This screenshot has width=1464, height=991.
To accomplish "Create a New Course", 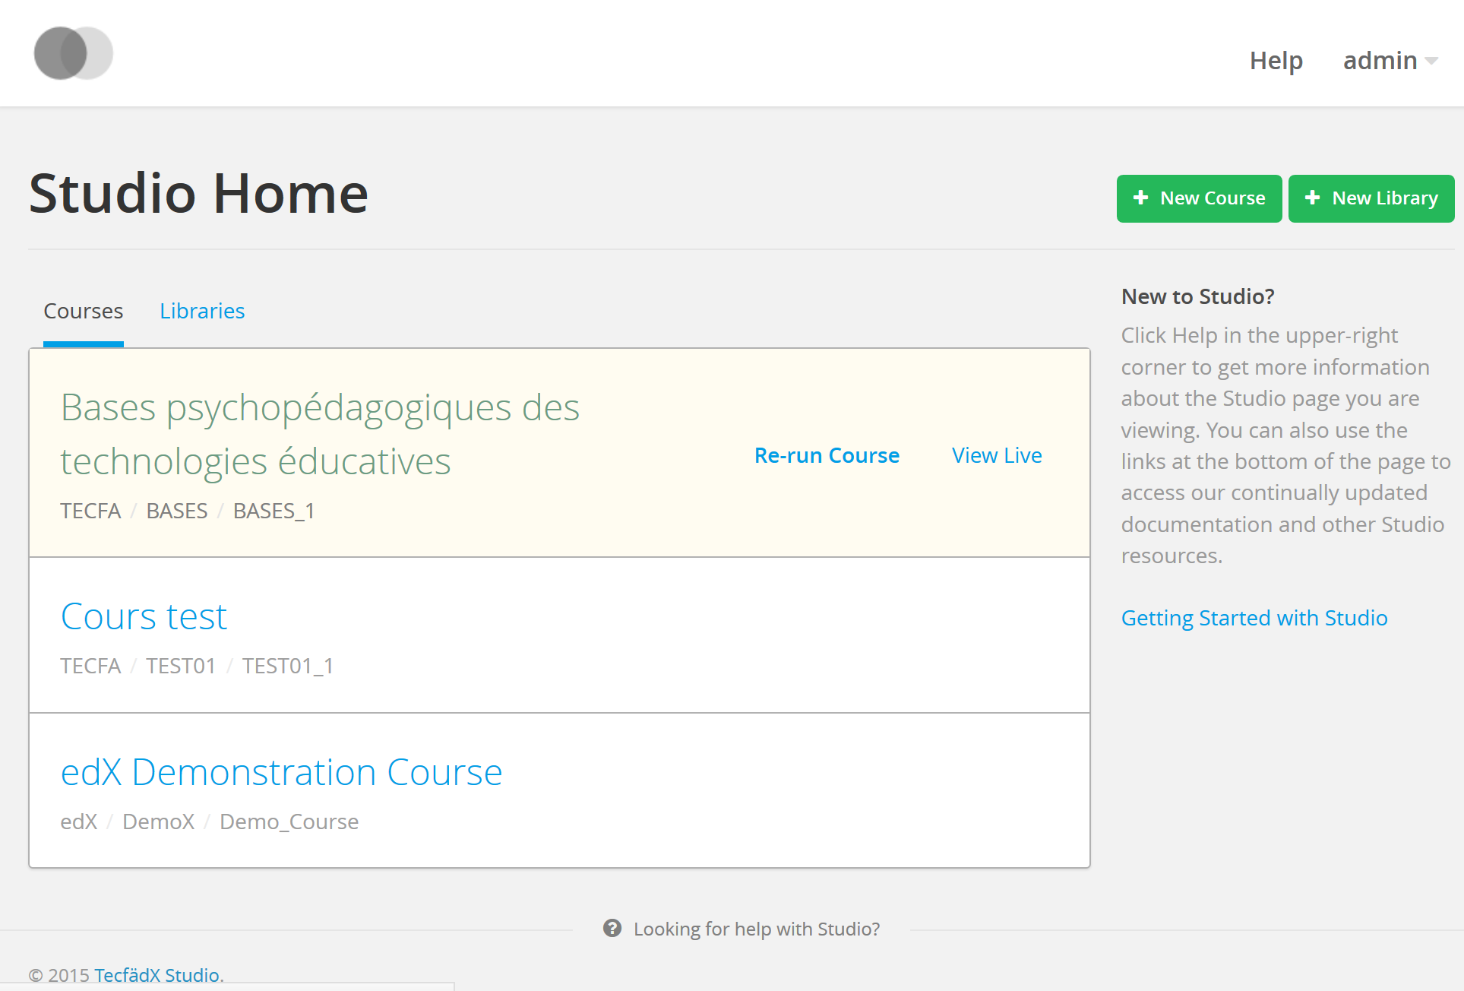I will pos(1199,198).
